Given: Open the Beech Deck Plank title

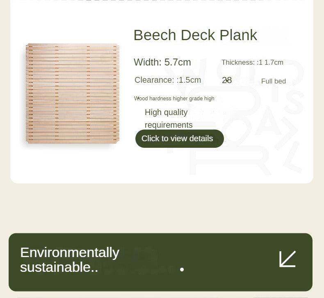Looking at the screenshot, I should tap(195, 35).
